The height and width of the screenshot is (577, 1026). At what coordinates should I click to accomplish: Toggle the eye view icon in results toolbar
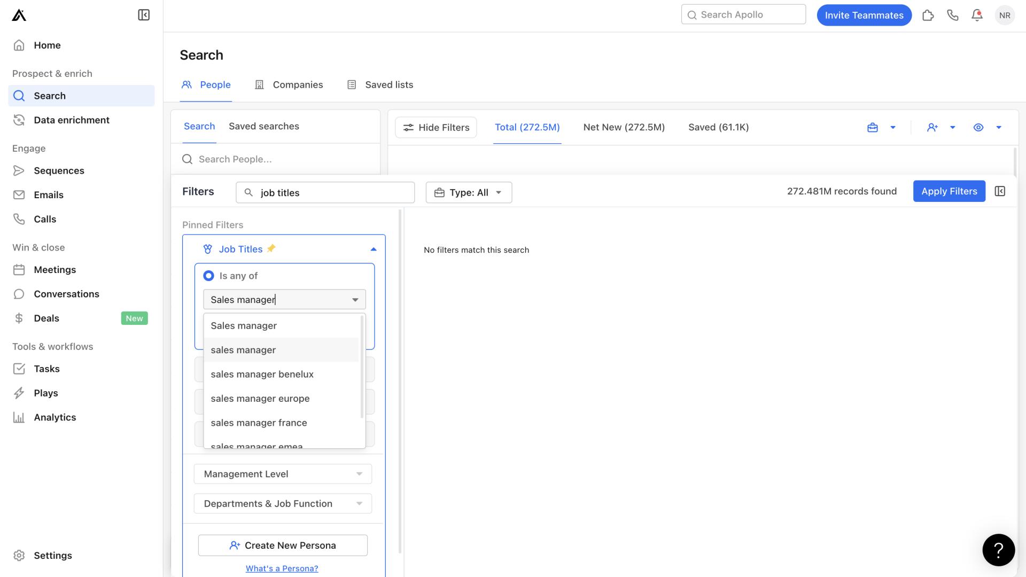978,127
